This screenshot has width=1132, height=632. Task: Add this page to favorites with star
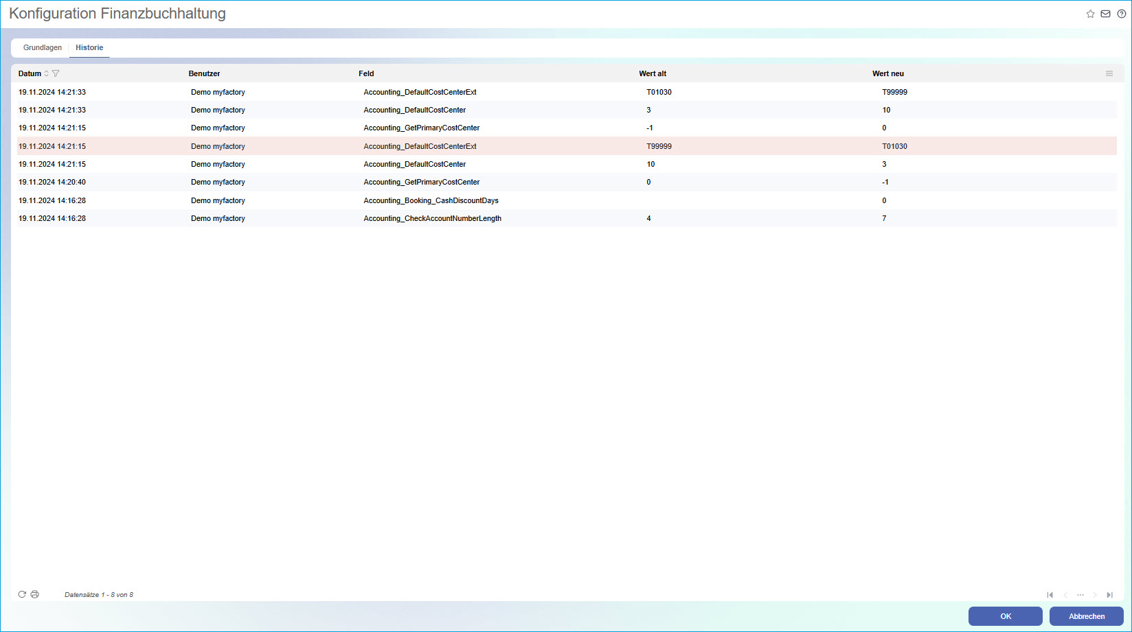tap(1090, 14)
